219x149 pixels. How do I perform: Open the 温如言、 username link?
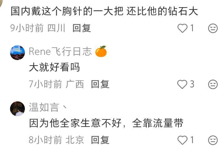pyautogui.click(x=48, y=107)
